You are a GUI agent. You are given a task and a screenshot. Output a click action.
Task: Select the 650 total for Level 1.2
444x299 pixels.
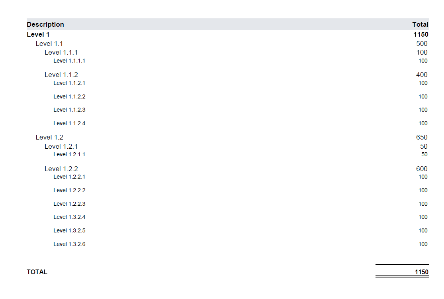pos(422,137)
